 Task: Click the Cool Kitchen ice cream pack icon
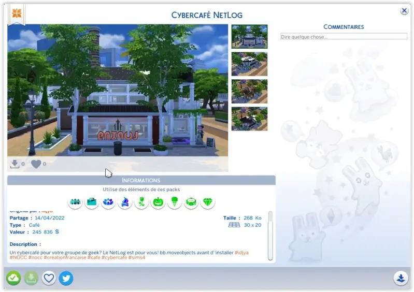(175, 202)
